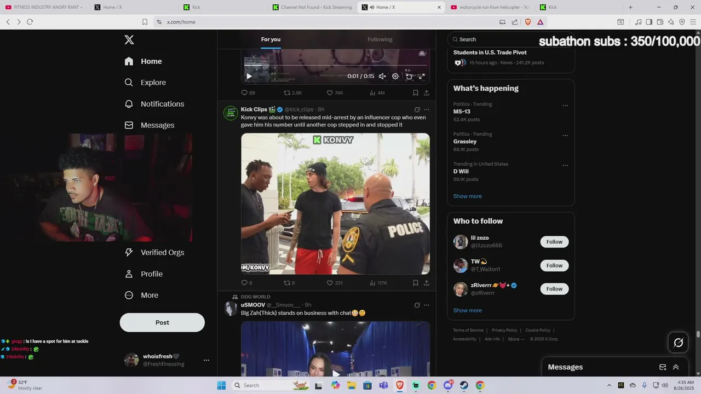
Task: Open the Brave Wallet toolbar icon
Action: tap(660, 22)
